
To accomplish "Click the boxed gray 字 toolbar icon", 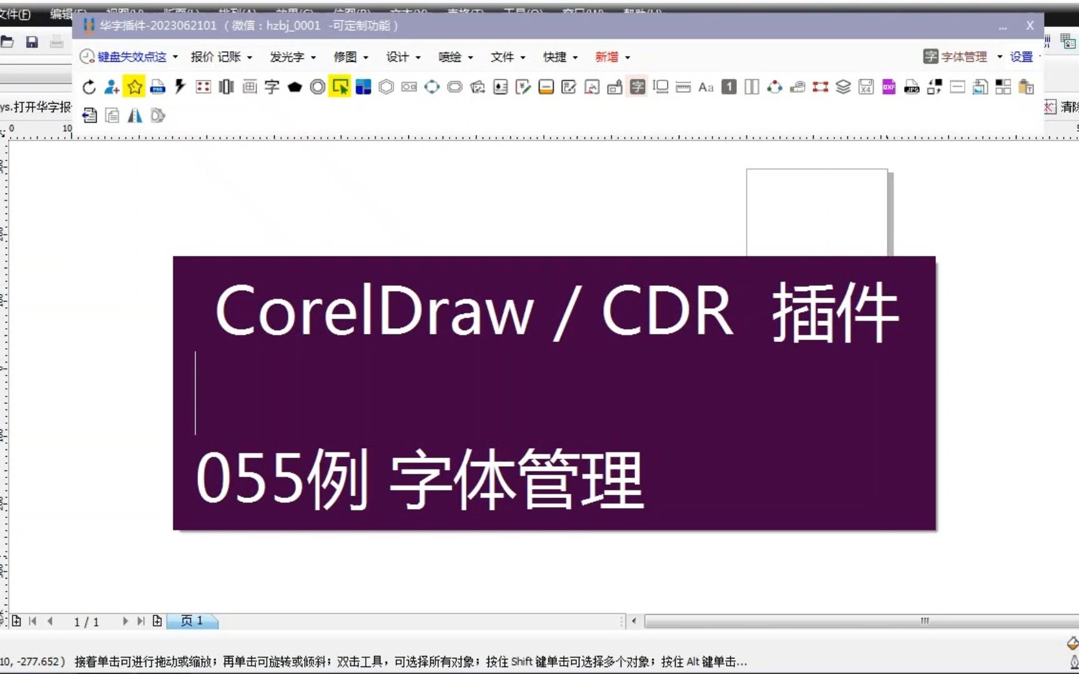I will tap(638, 87).
